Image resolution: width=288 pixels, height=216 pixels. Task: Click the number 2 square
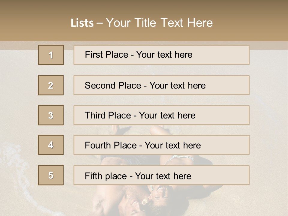click(51, 85)
